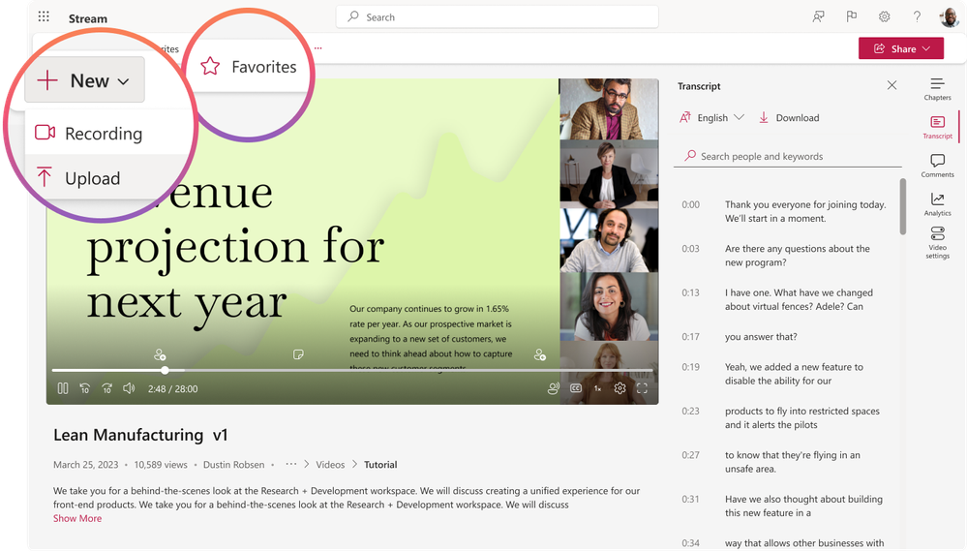Select top participant thumbnail with glasses

pyautogui.click(x=609, y=108)
